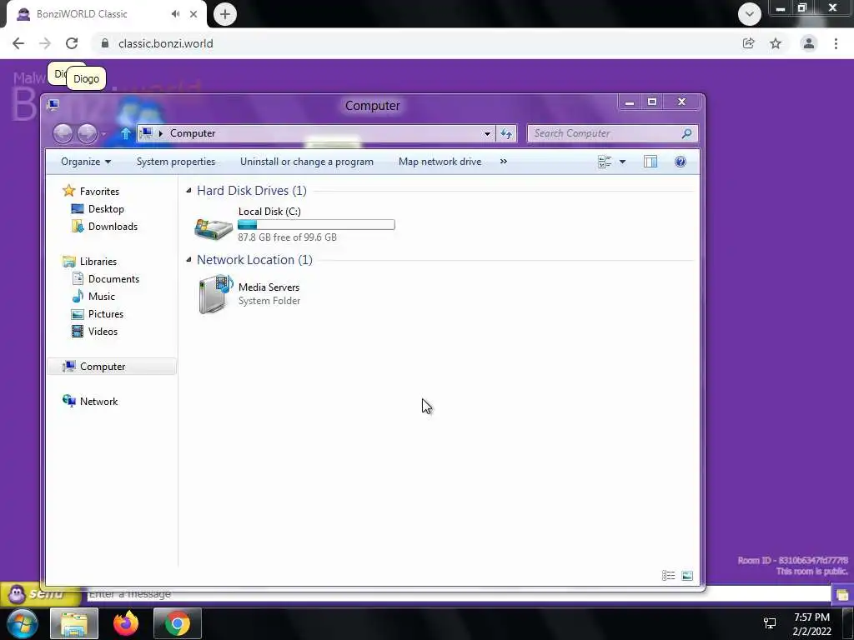Bookmark this page with the star
The image size is (854, 640).
776,43
